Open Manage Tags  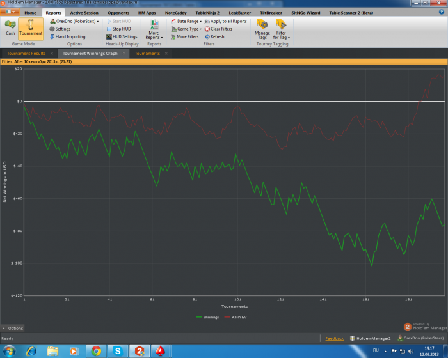[262, 29]
